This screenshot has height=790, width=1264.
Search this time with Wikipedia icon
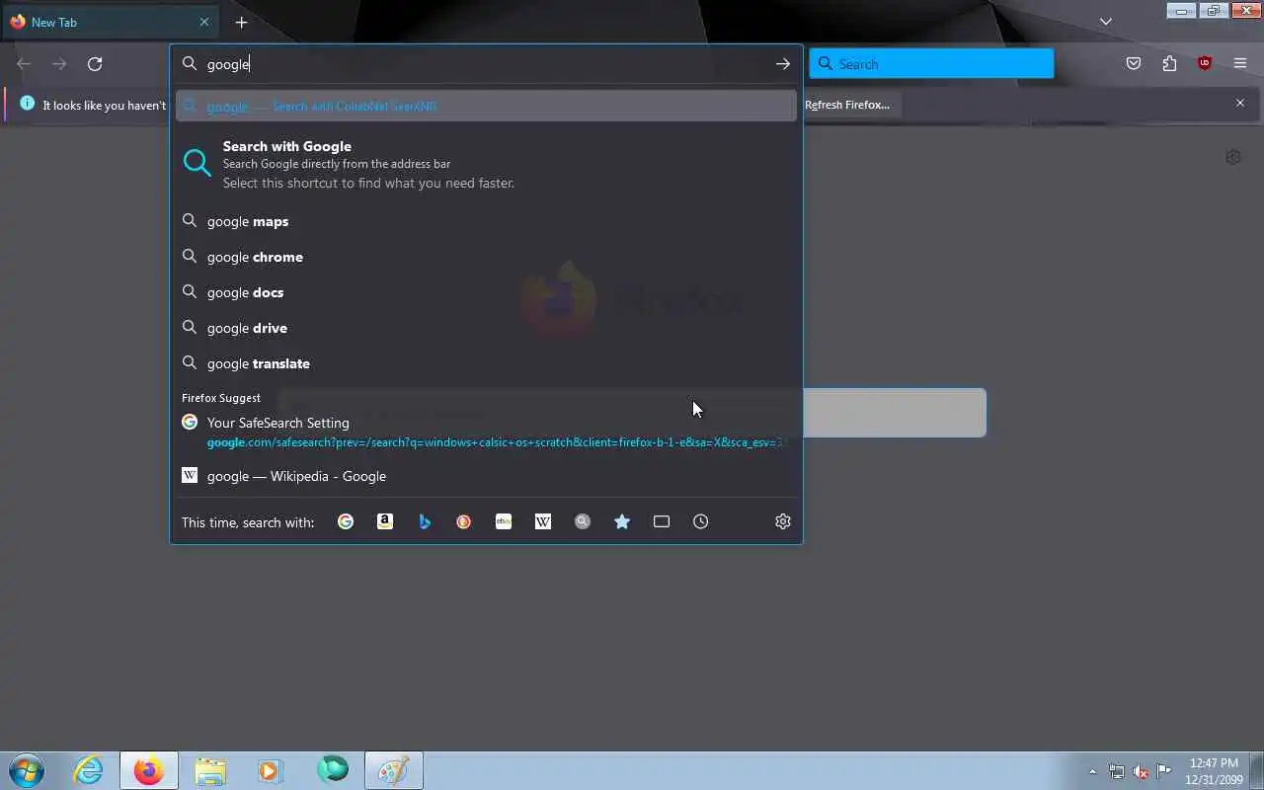pos(543,521)
